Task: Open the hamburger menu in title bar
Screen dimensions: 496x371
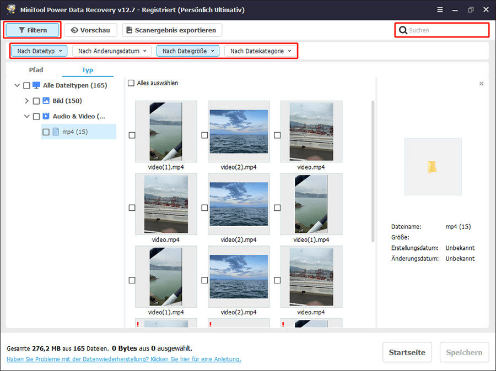Action: pos(440,9)
